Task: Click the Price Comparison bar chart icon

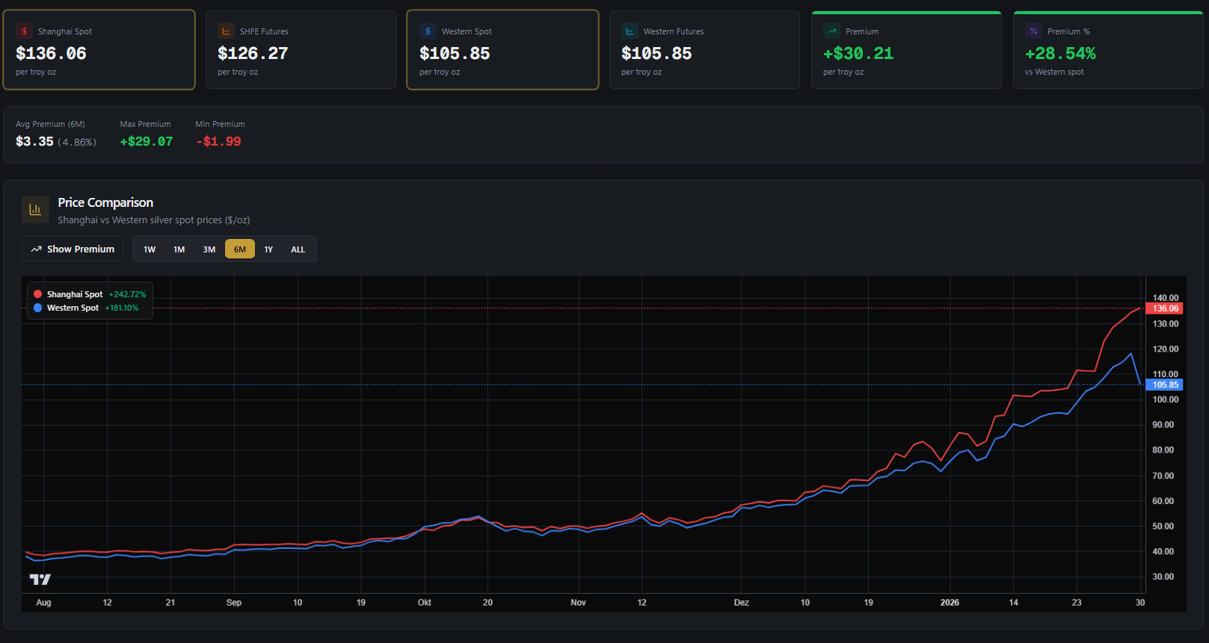Action: tap(35, 210)
